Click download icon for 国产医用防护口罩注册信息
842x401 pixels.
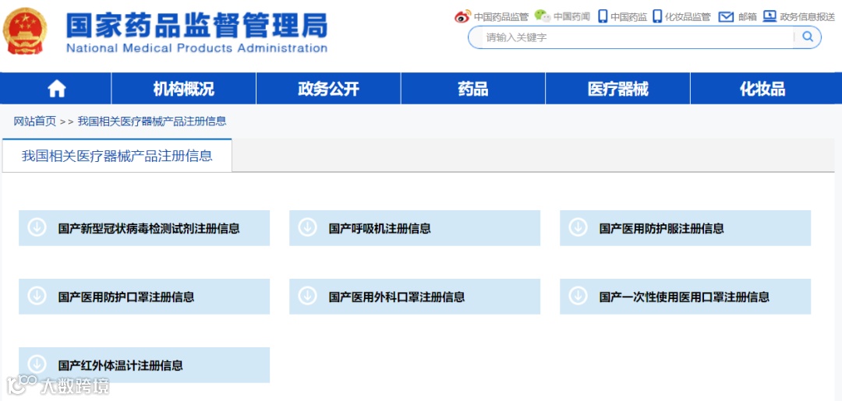(37, 296)
